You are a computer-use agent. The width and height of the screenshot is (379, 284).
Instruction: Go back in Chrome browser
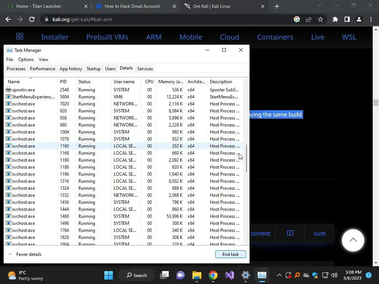point(8,19)
